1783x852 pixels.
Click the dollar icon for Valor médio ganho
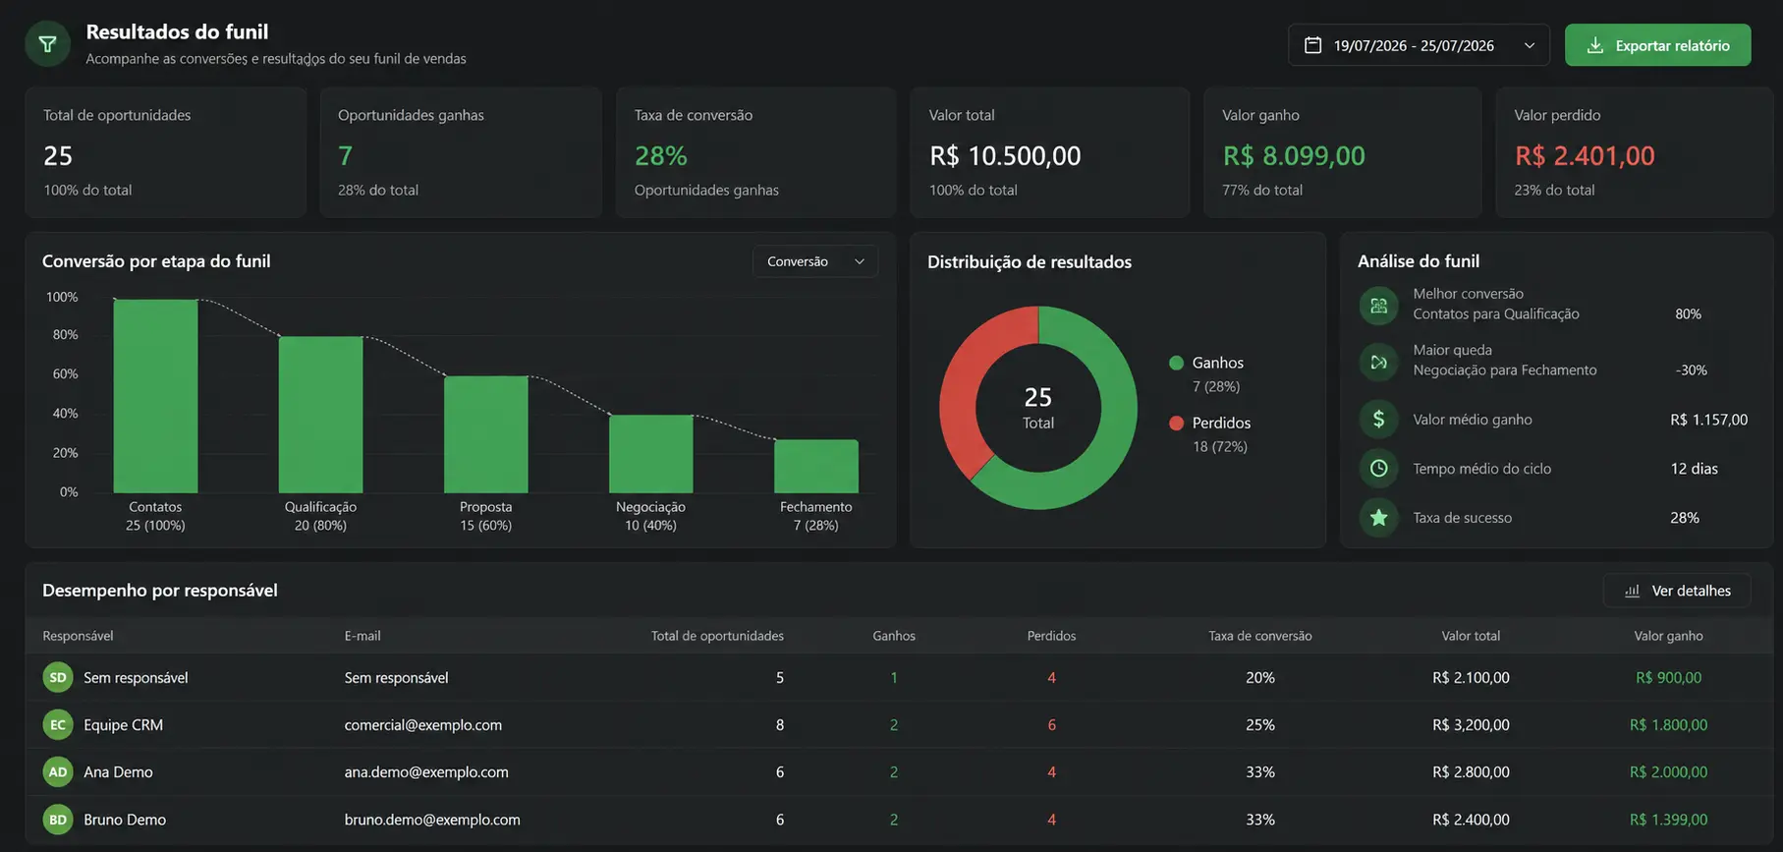[x=1379, y=420]
